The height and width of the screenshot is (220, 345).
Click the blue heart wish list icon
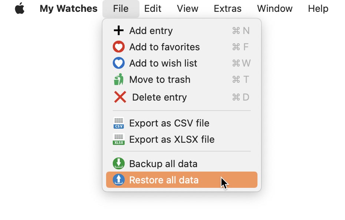coord(119,63)
